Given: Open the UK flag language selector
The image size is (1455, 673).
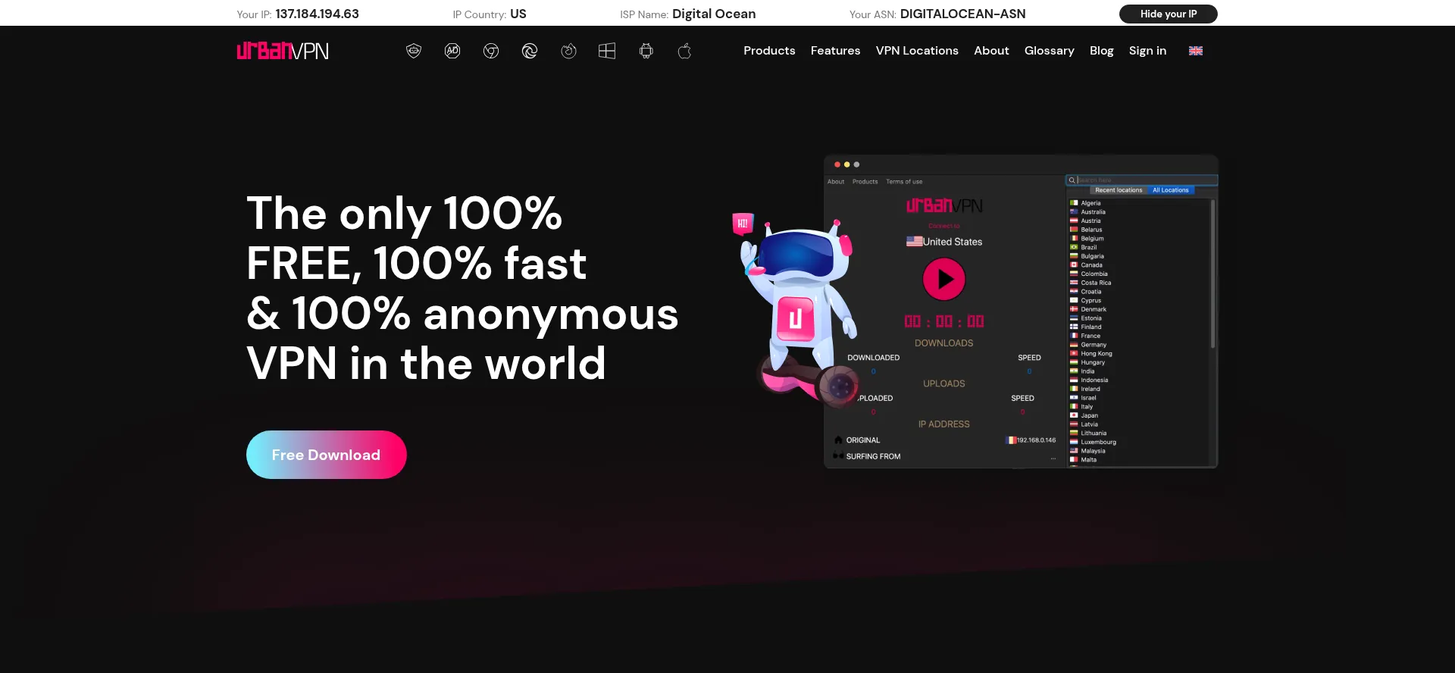Looking at the screenshot, I should click(x=1196, y=51).
